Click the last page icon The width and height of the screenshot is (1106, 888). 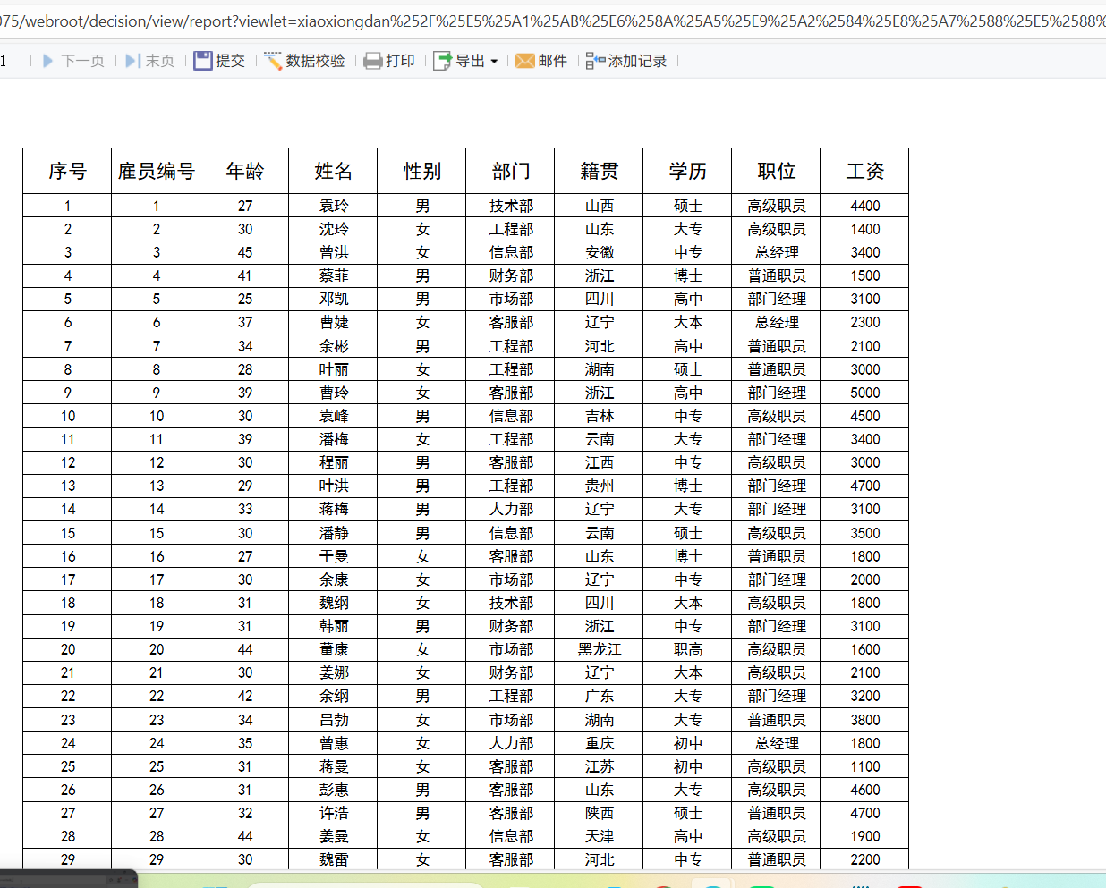click(132, 61)
